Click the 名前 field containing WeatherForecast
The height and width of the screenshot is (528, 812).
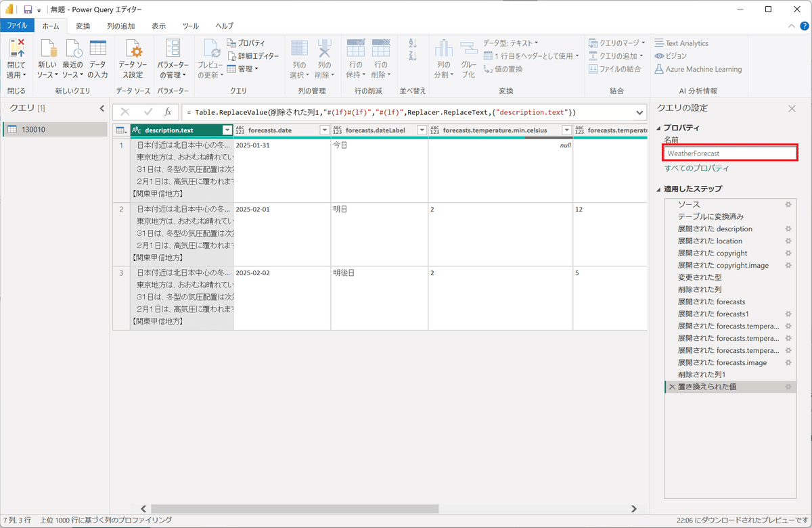(730, 153)
